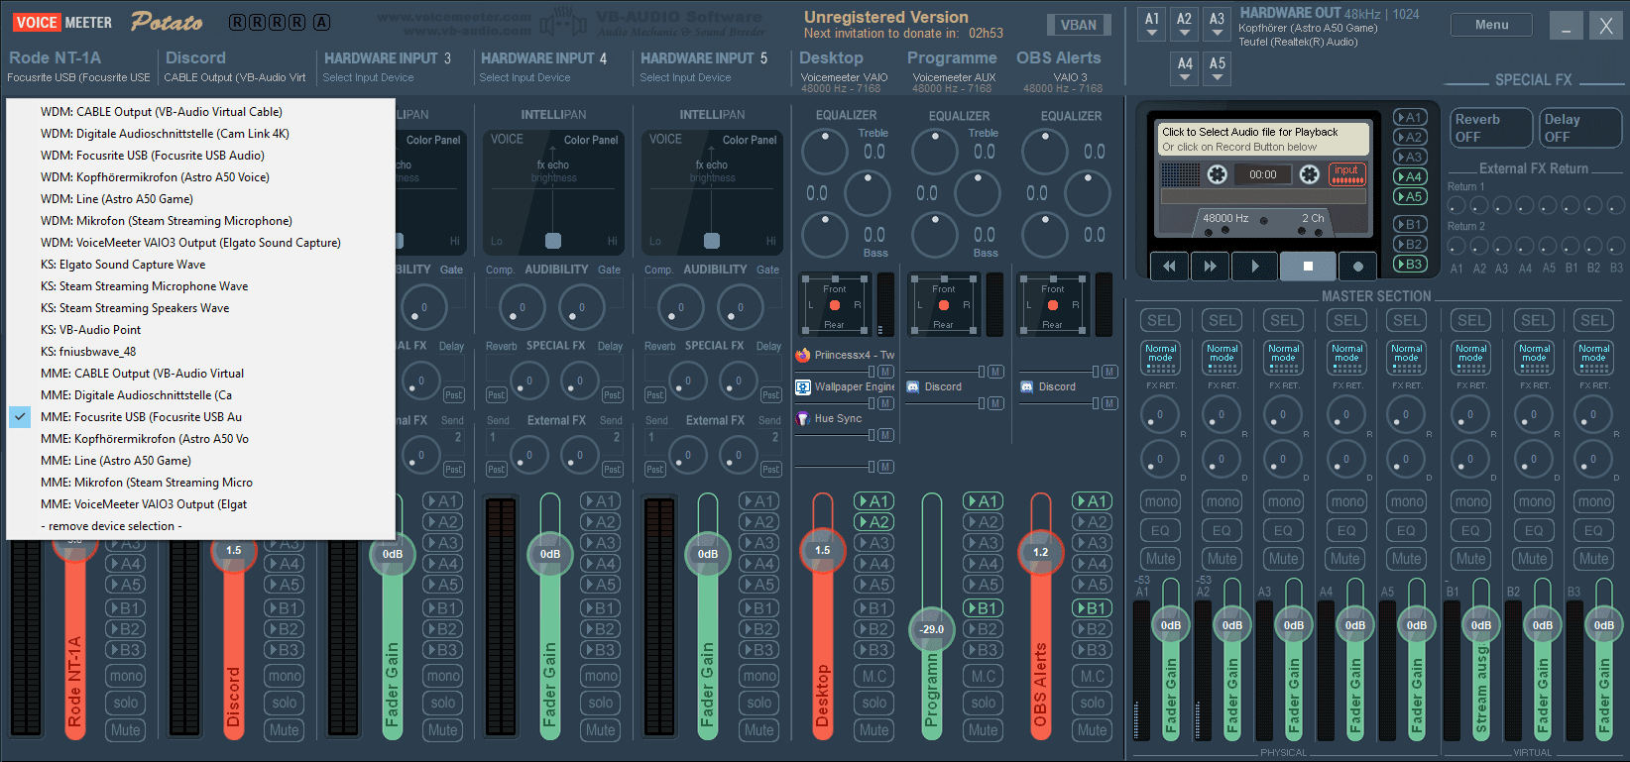This screenshot has height=762, width=1630.
Task: Toggle recorder routing to bus A4
Action: click(x=1409, y=176)
